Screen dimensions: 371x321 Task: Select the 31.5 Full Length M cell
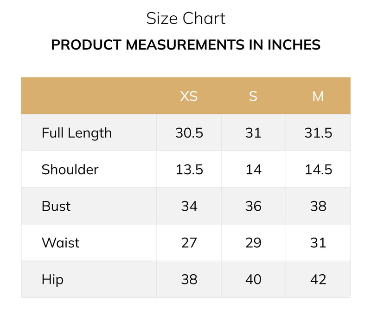tap(318, 132)
